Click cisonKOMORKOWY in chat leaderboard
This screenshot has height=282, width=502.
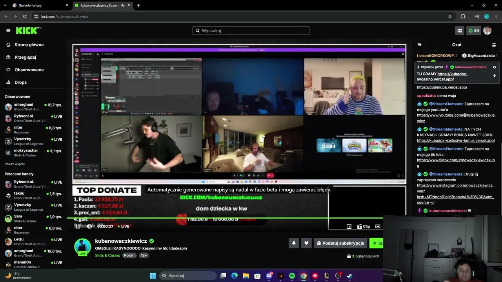[x=437, y=56]
